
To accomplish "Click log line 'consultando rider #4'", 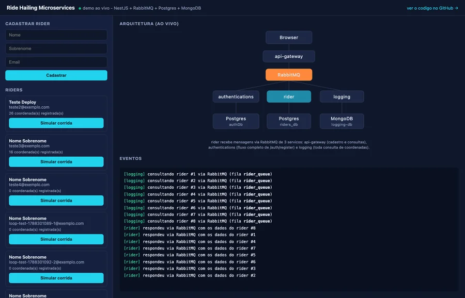I will click(x=198, y=194).
